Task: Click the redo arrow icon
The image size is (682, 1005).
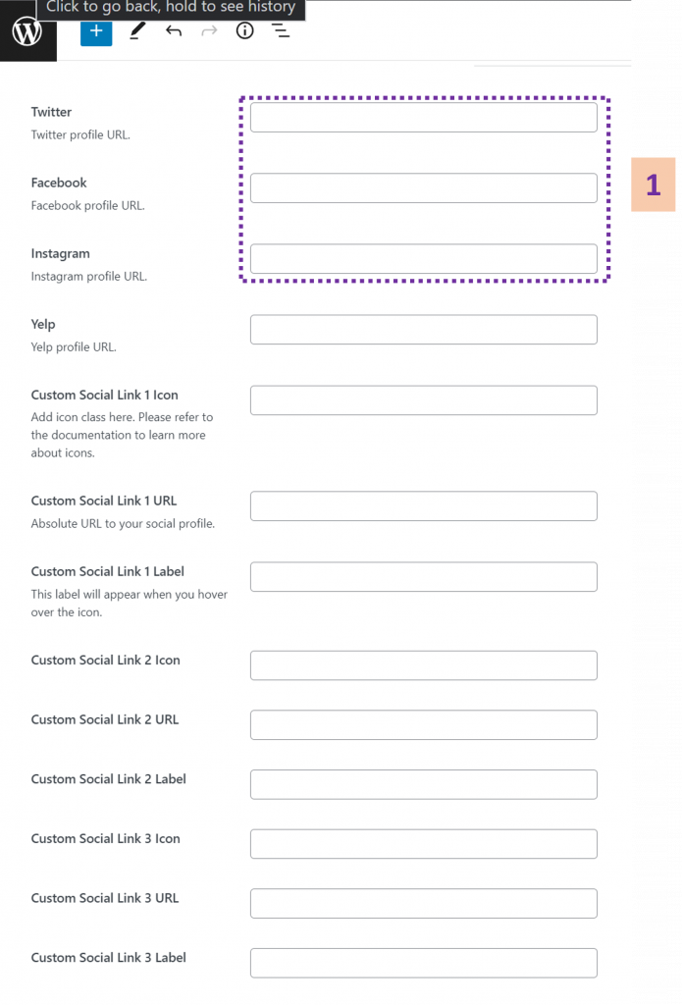Action: [x=209, y=30]
